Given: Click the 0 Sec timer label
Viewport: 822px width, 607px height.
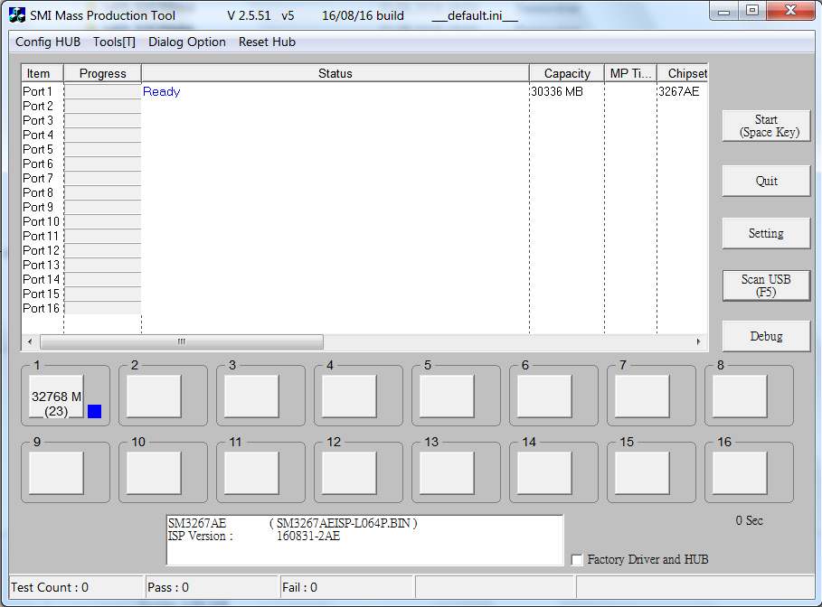Looking at the screenshot, I should (x=749, y=520).
